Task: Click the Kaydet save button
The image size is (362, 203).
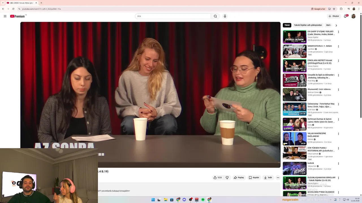Action: click(x=254, y=178)
